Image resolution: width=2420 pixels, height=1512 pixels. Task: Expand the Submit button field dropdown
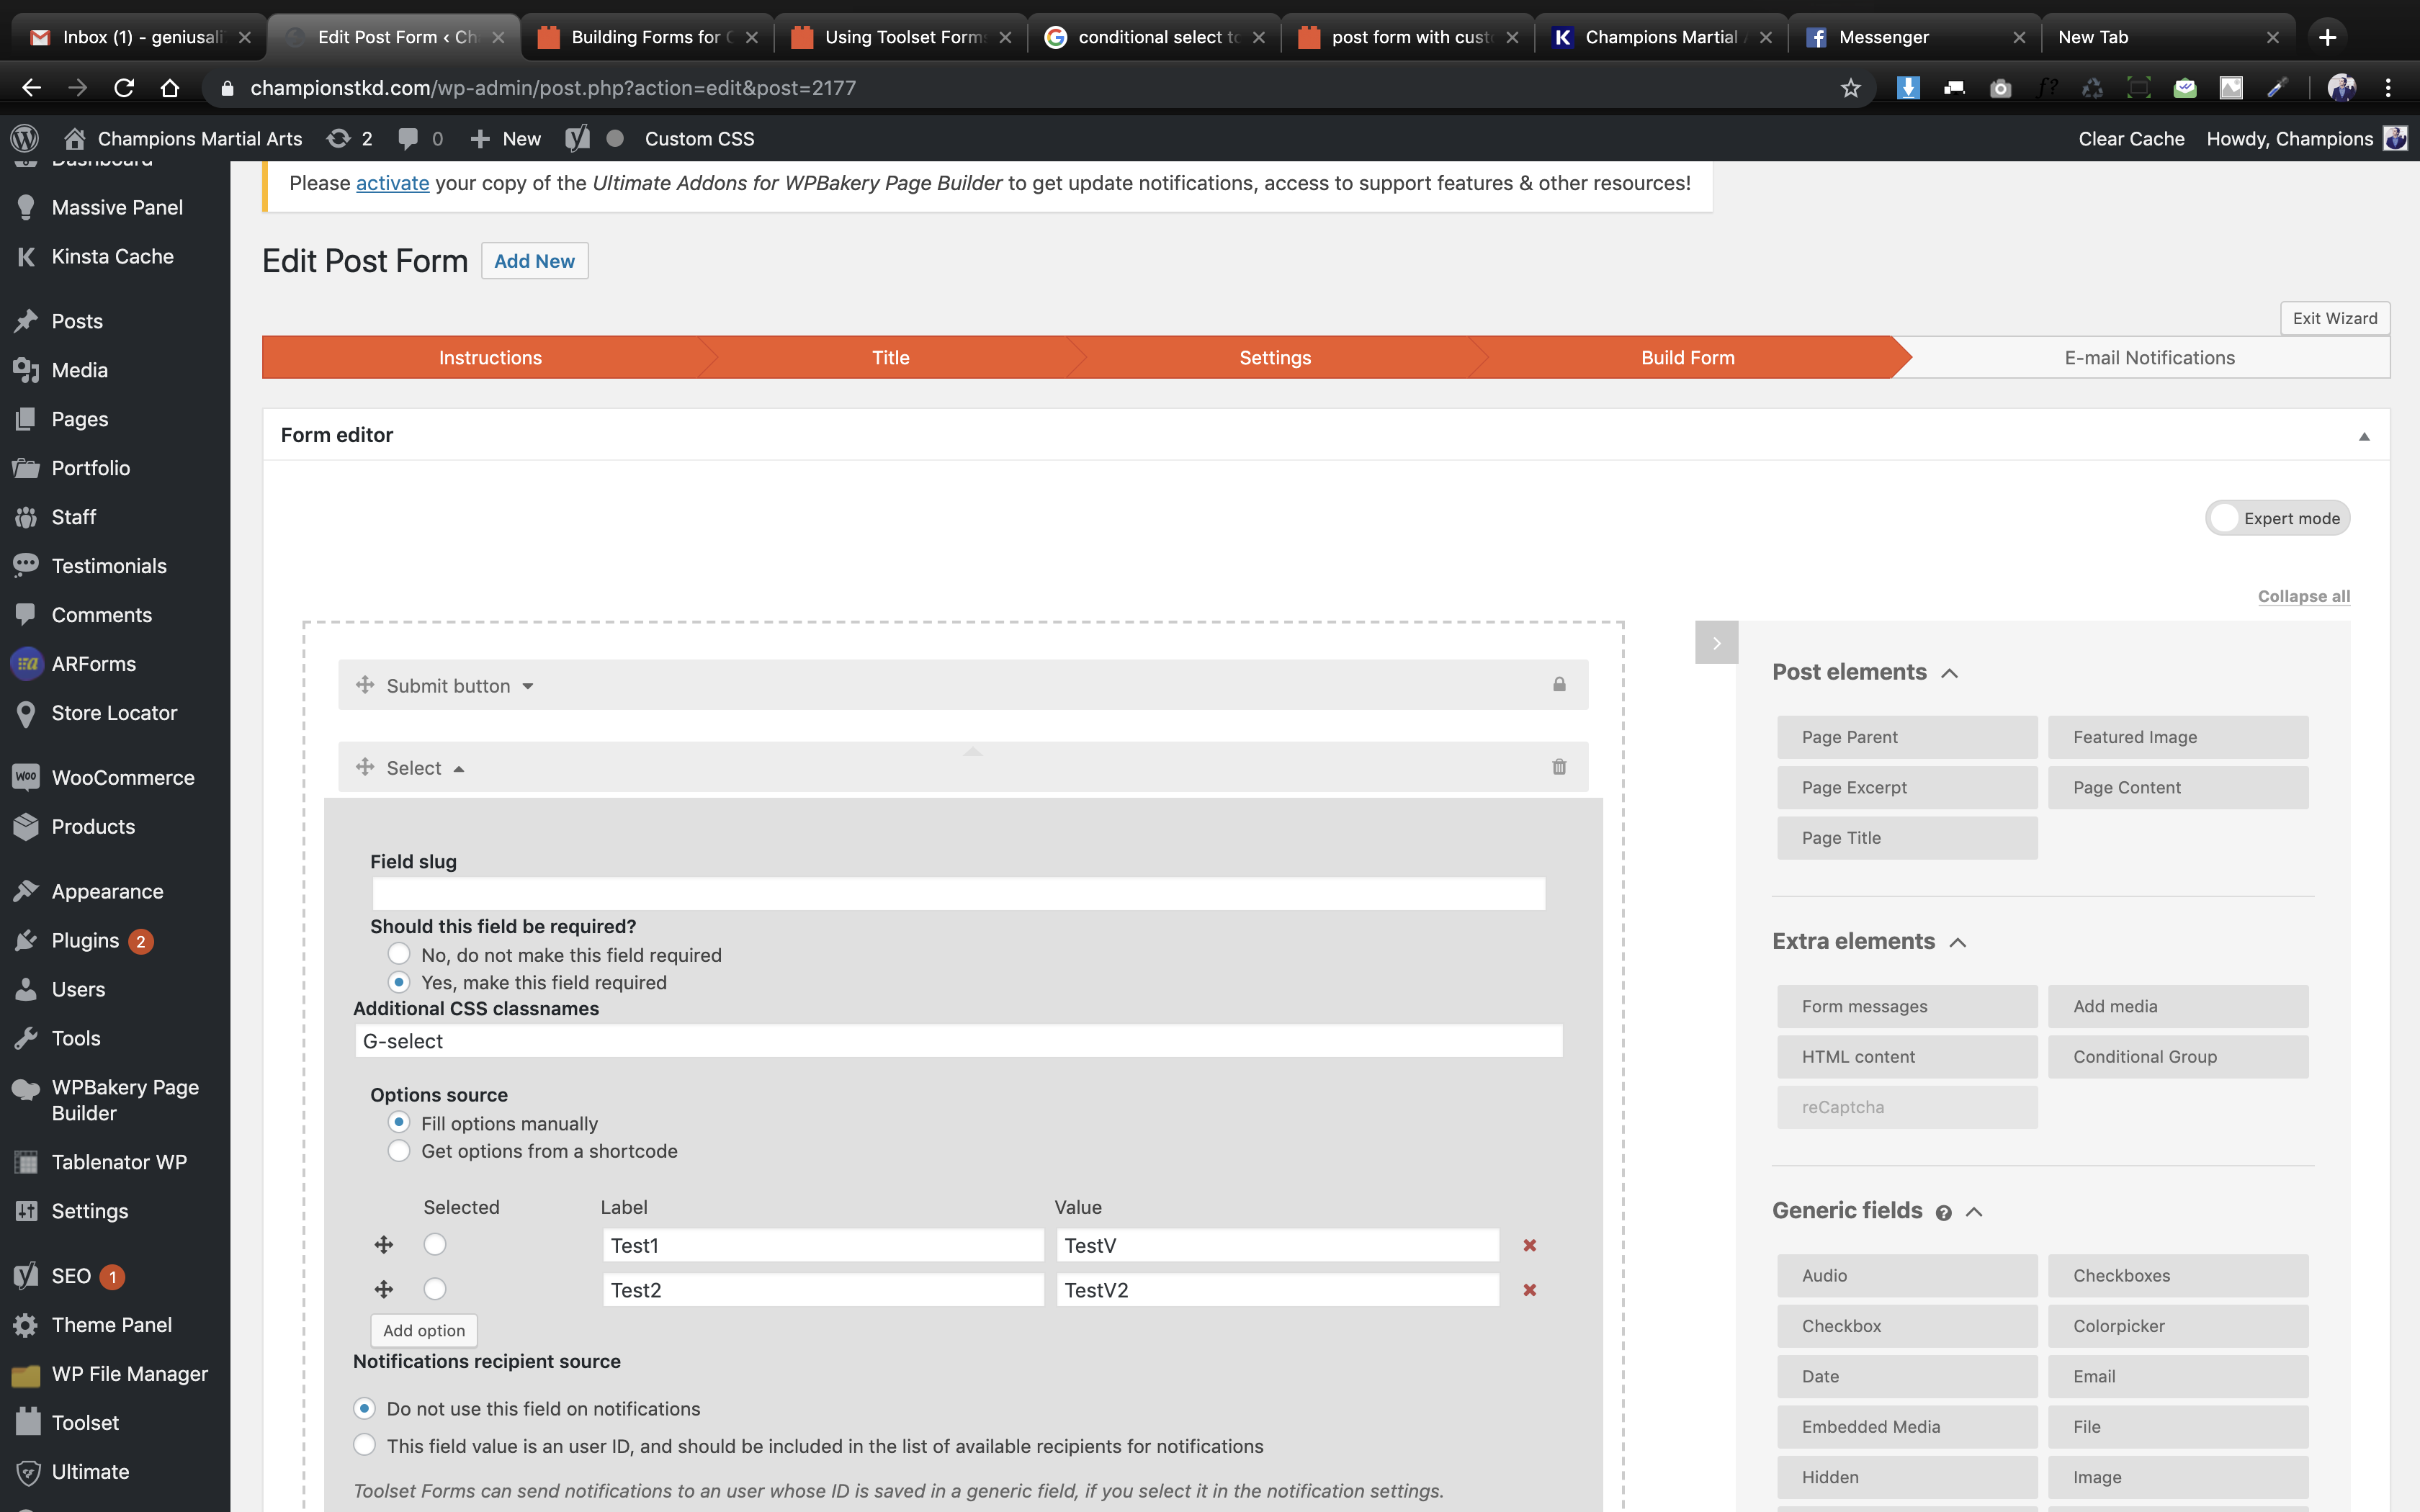(x=528, y=686)
